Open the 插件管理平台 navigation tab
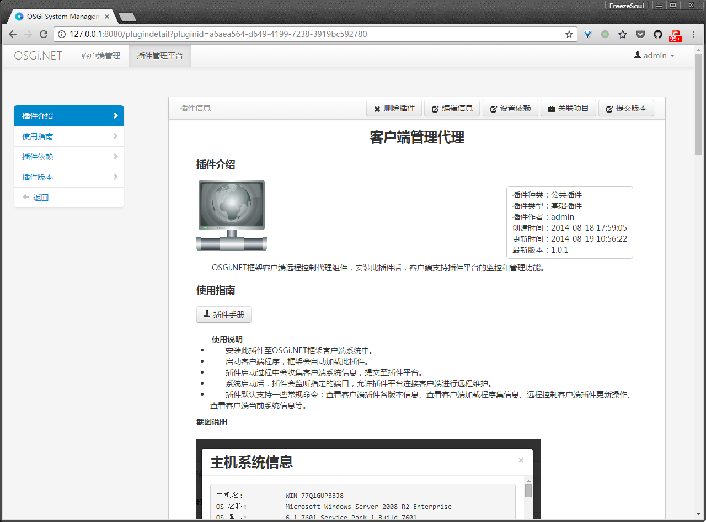The width and height of the screenshot is (706, 522). click(160, 56)
